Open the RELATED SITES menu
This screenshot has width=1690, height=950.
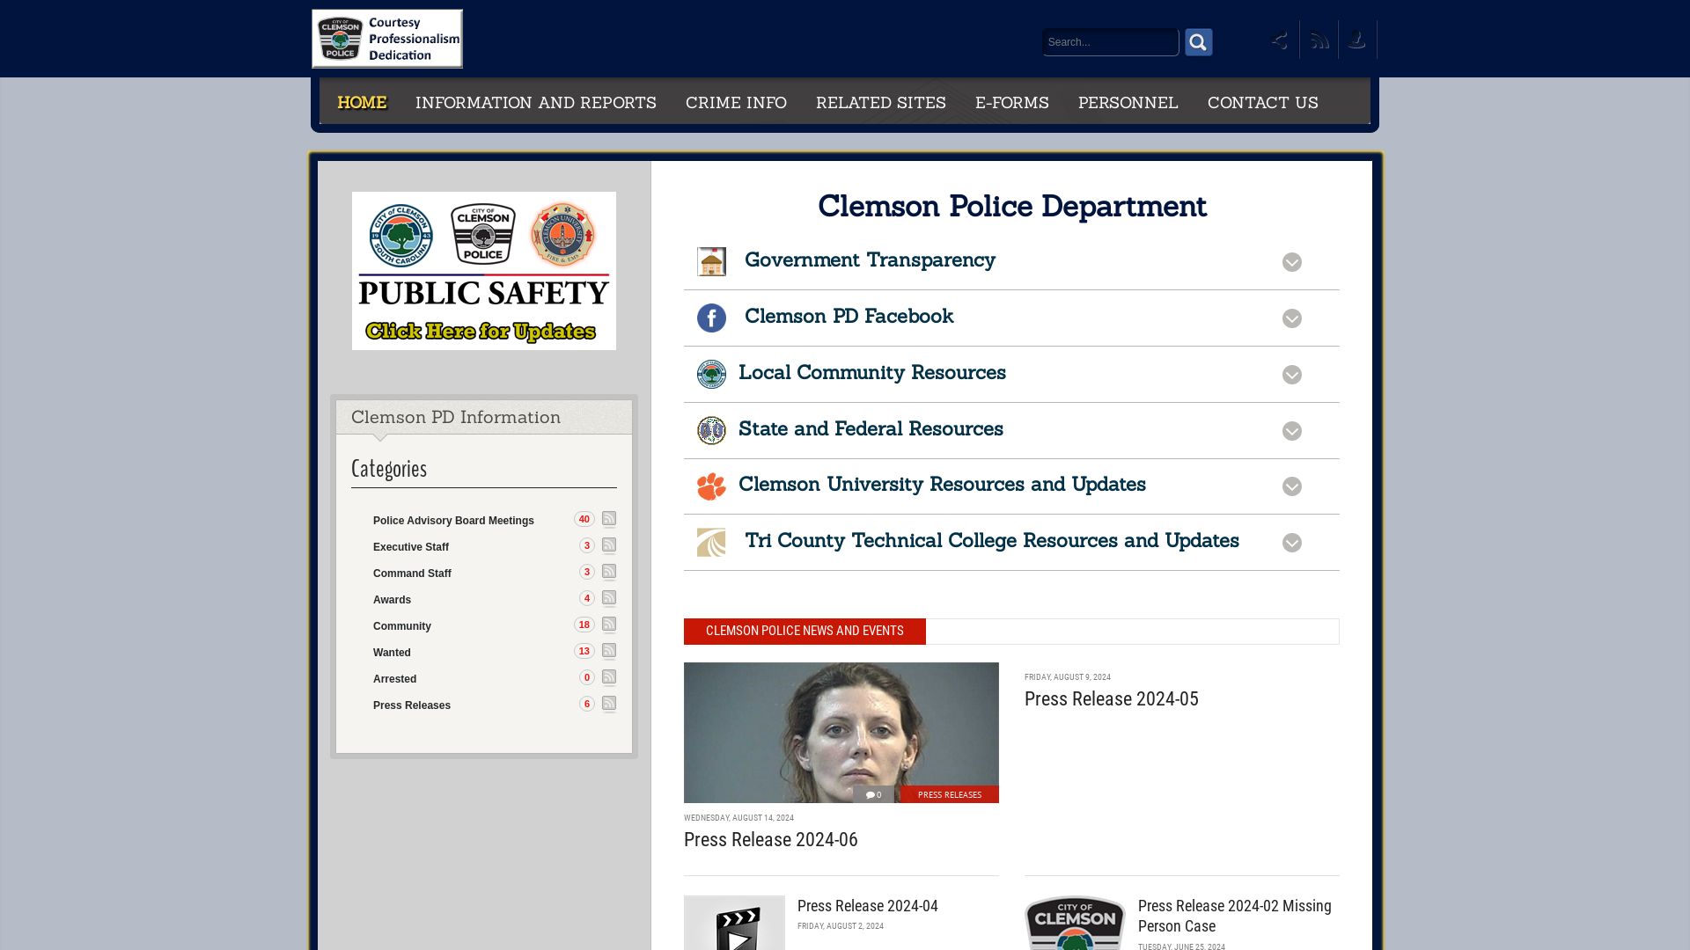[x=881, y=102]
